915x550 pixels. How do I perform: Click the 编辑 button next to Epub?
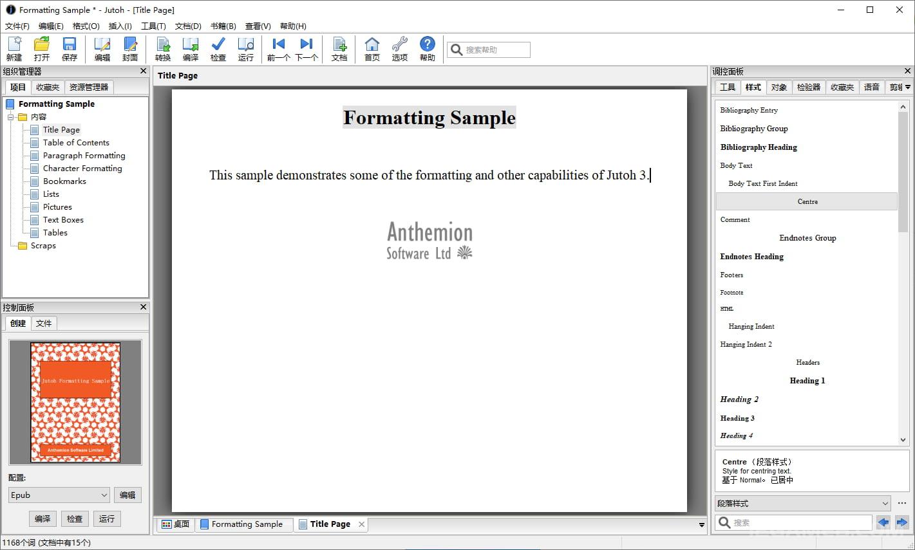pos(127,495)
